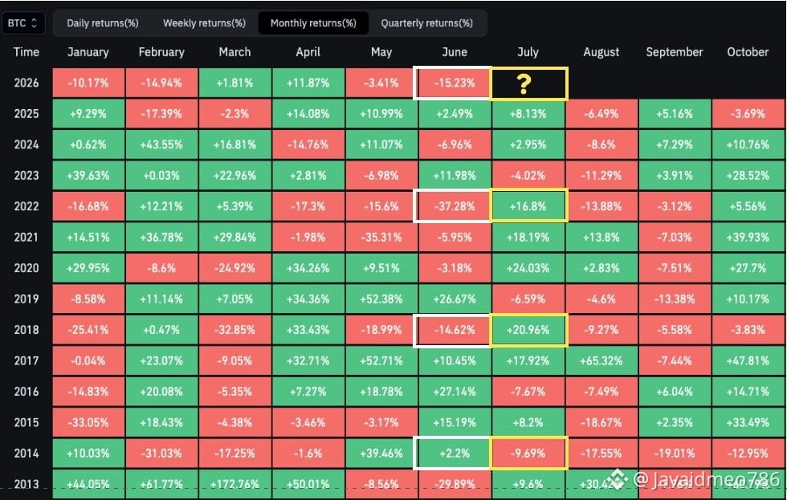Click the +16.8% July 2022 cell

point(528,206)
